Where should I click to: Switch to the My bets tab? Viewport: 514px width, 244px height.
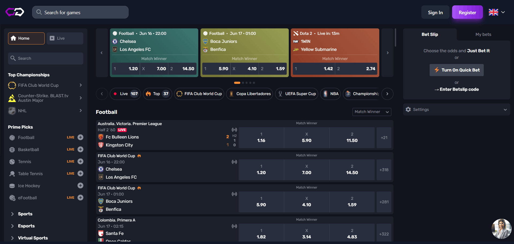pyautogui.click(x=483, y=34)
